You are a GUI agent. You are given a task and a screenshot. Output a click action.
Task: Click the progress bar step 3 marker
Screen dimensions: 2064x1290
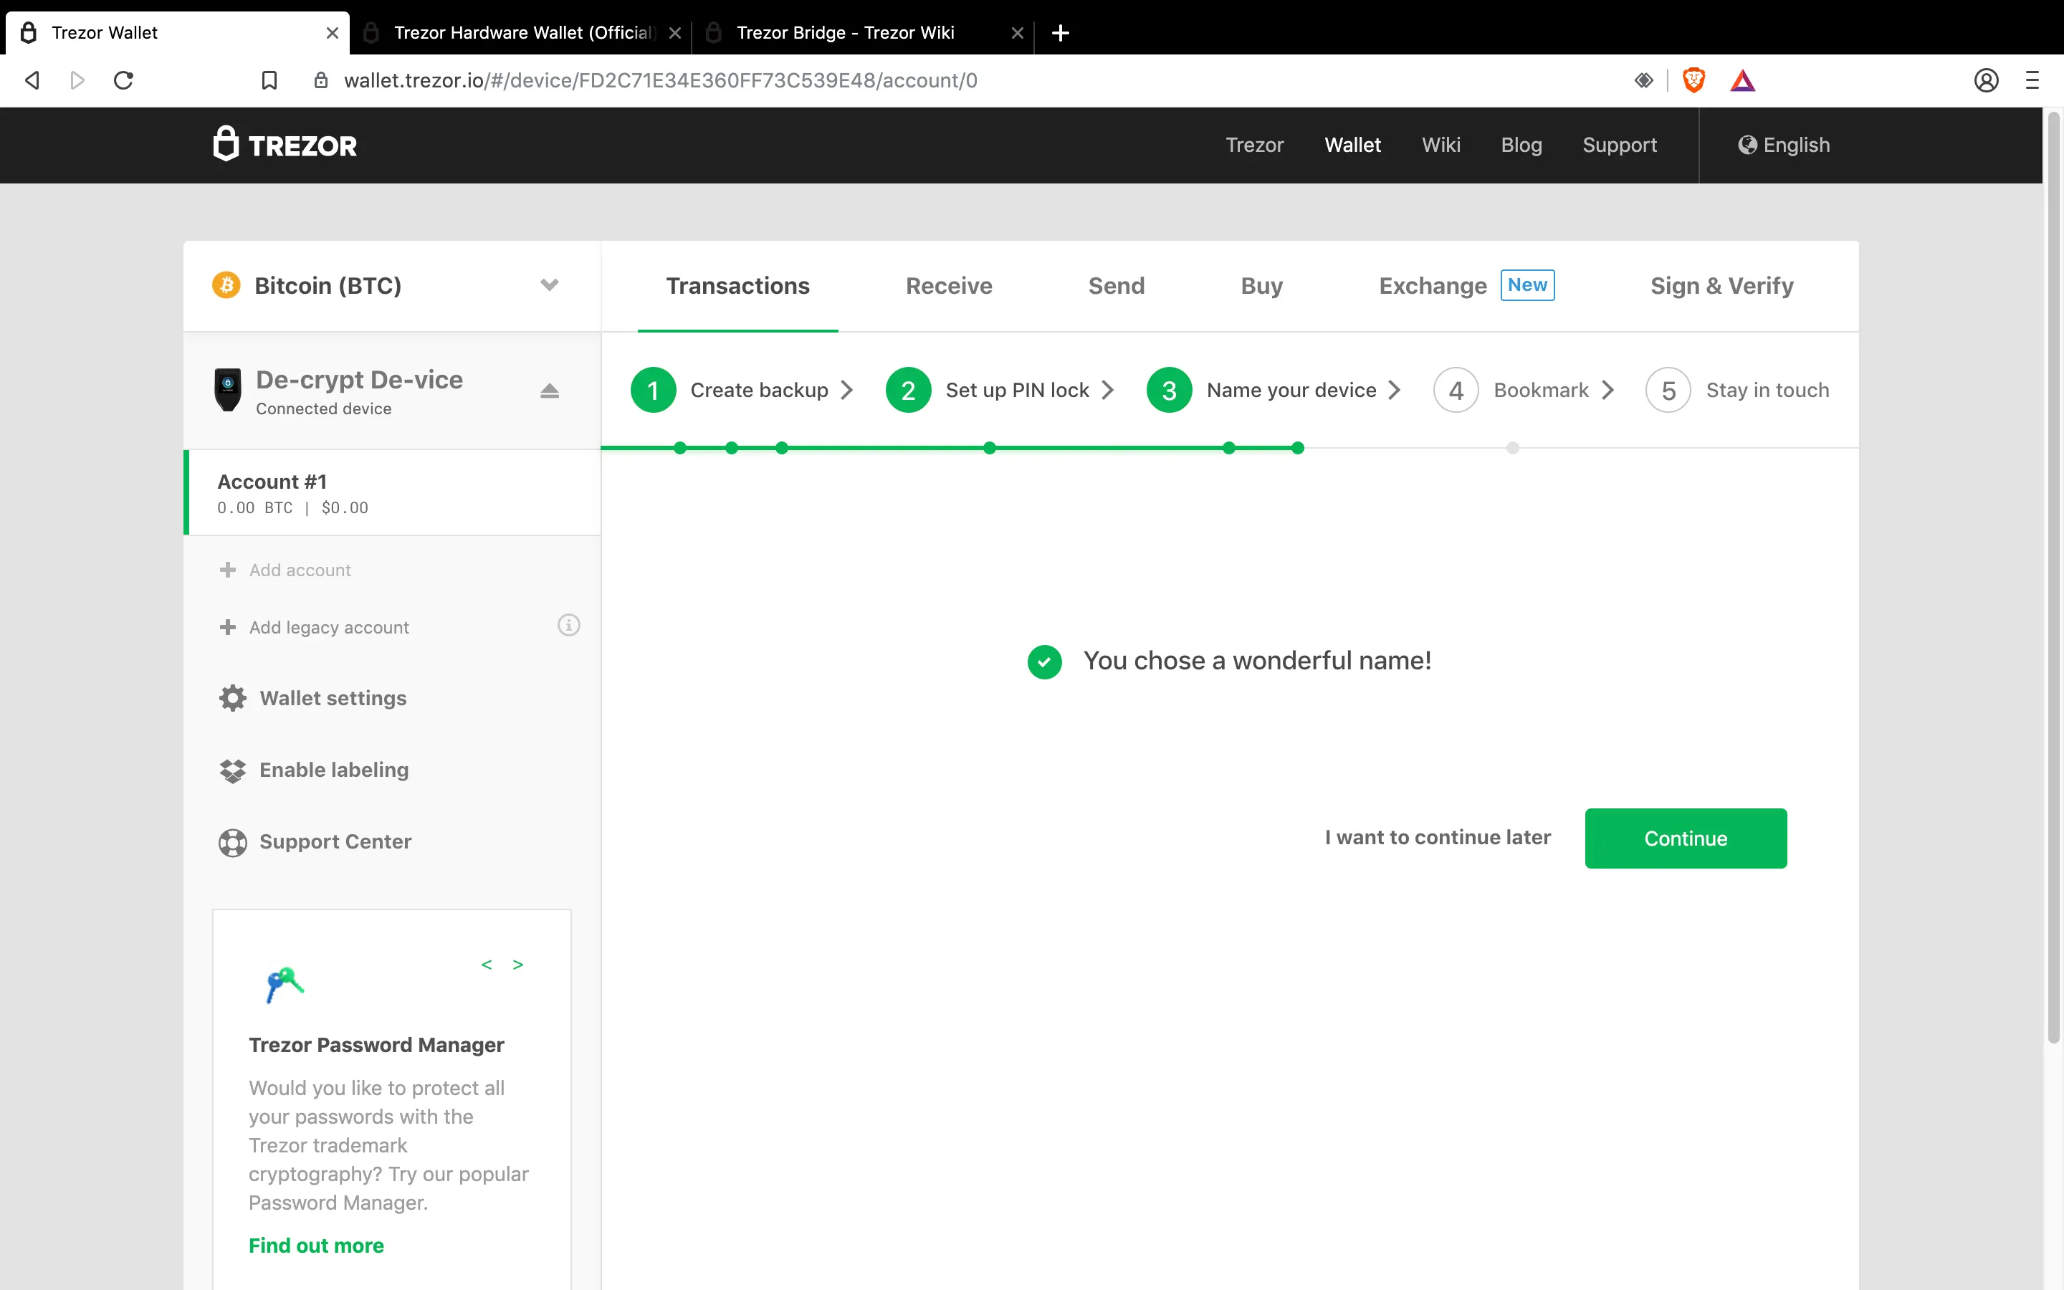click(1168, 389)
